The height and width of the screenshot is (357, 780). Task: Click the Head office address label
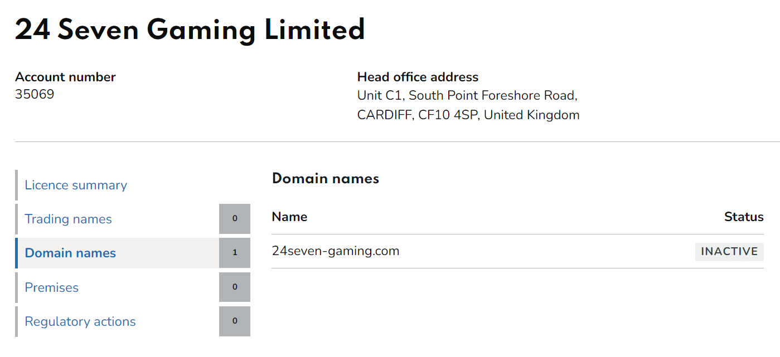coord(418,77)
